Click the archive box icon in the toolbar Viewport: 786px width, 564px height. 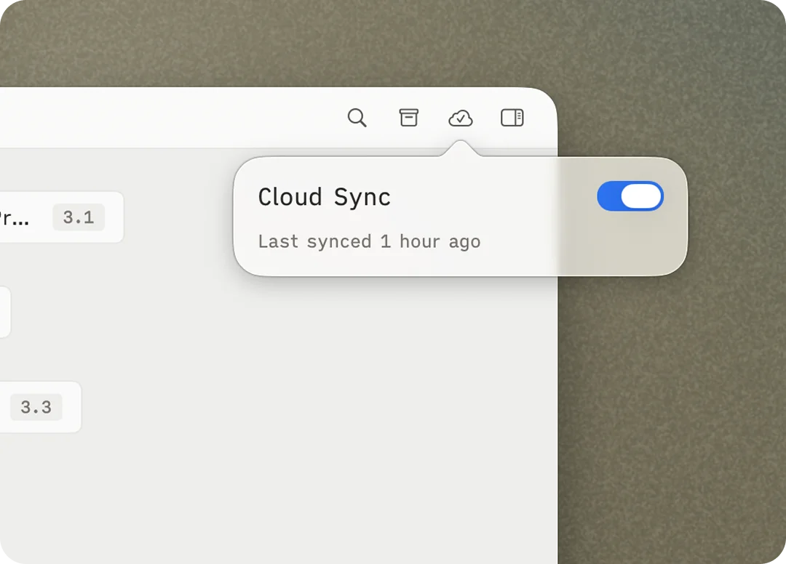pos(409,118)
